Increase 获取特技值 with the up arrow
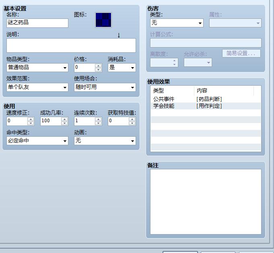Viewport: 274px width, 253px height. point(132,119)
